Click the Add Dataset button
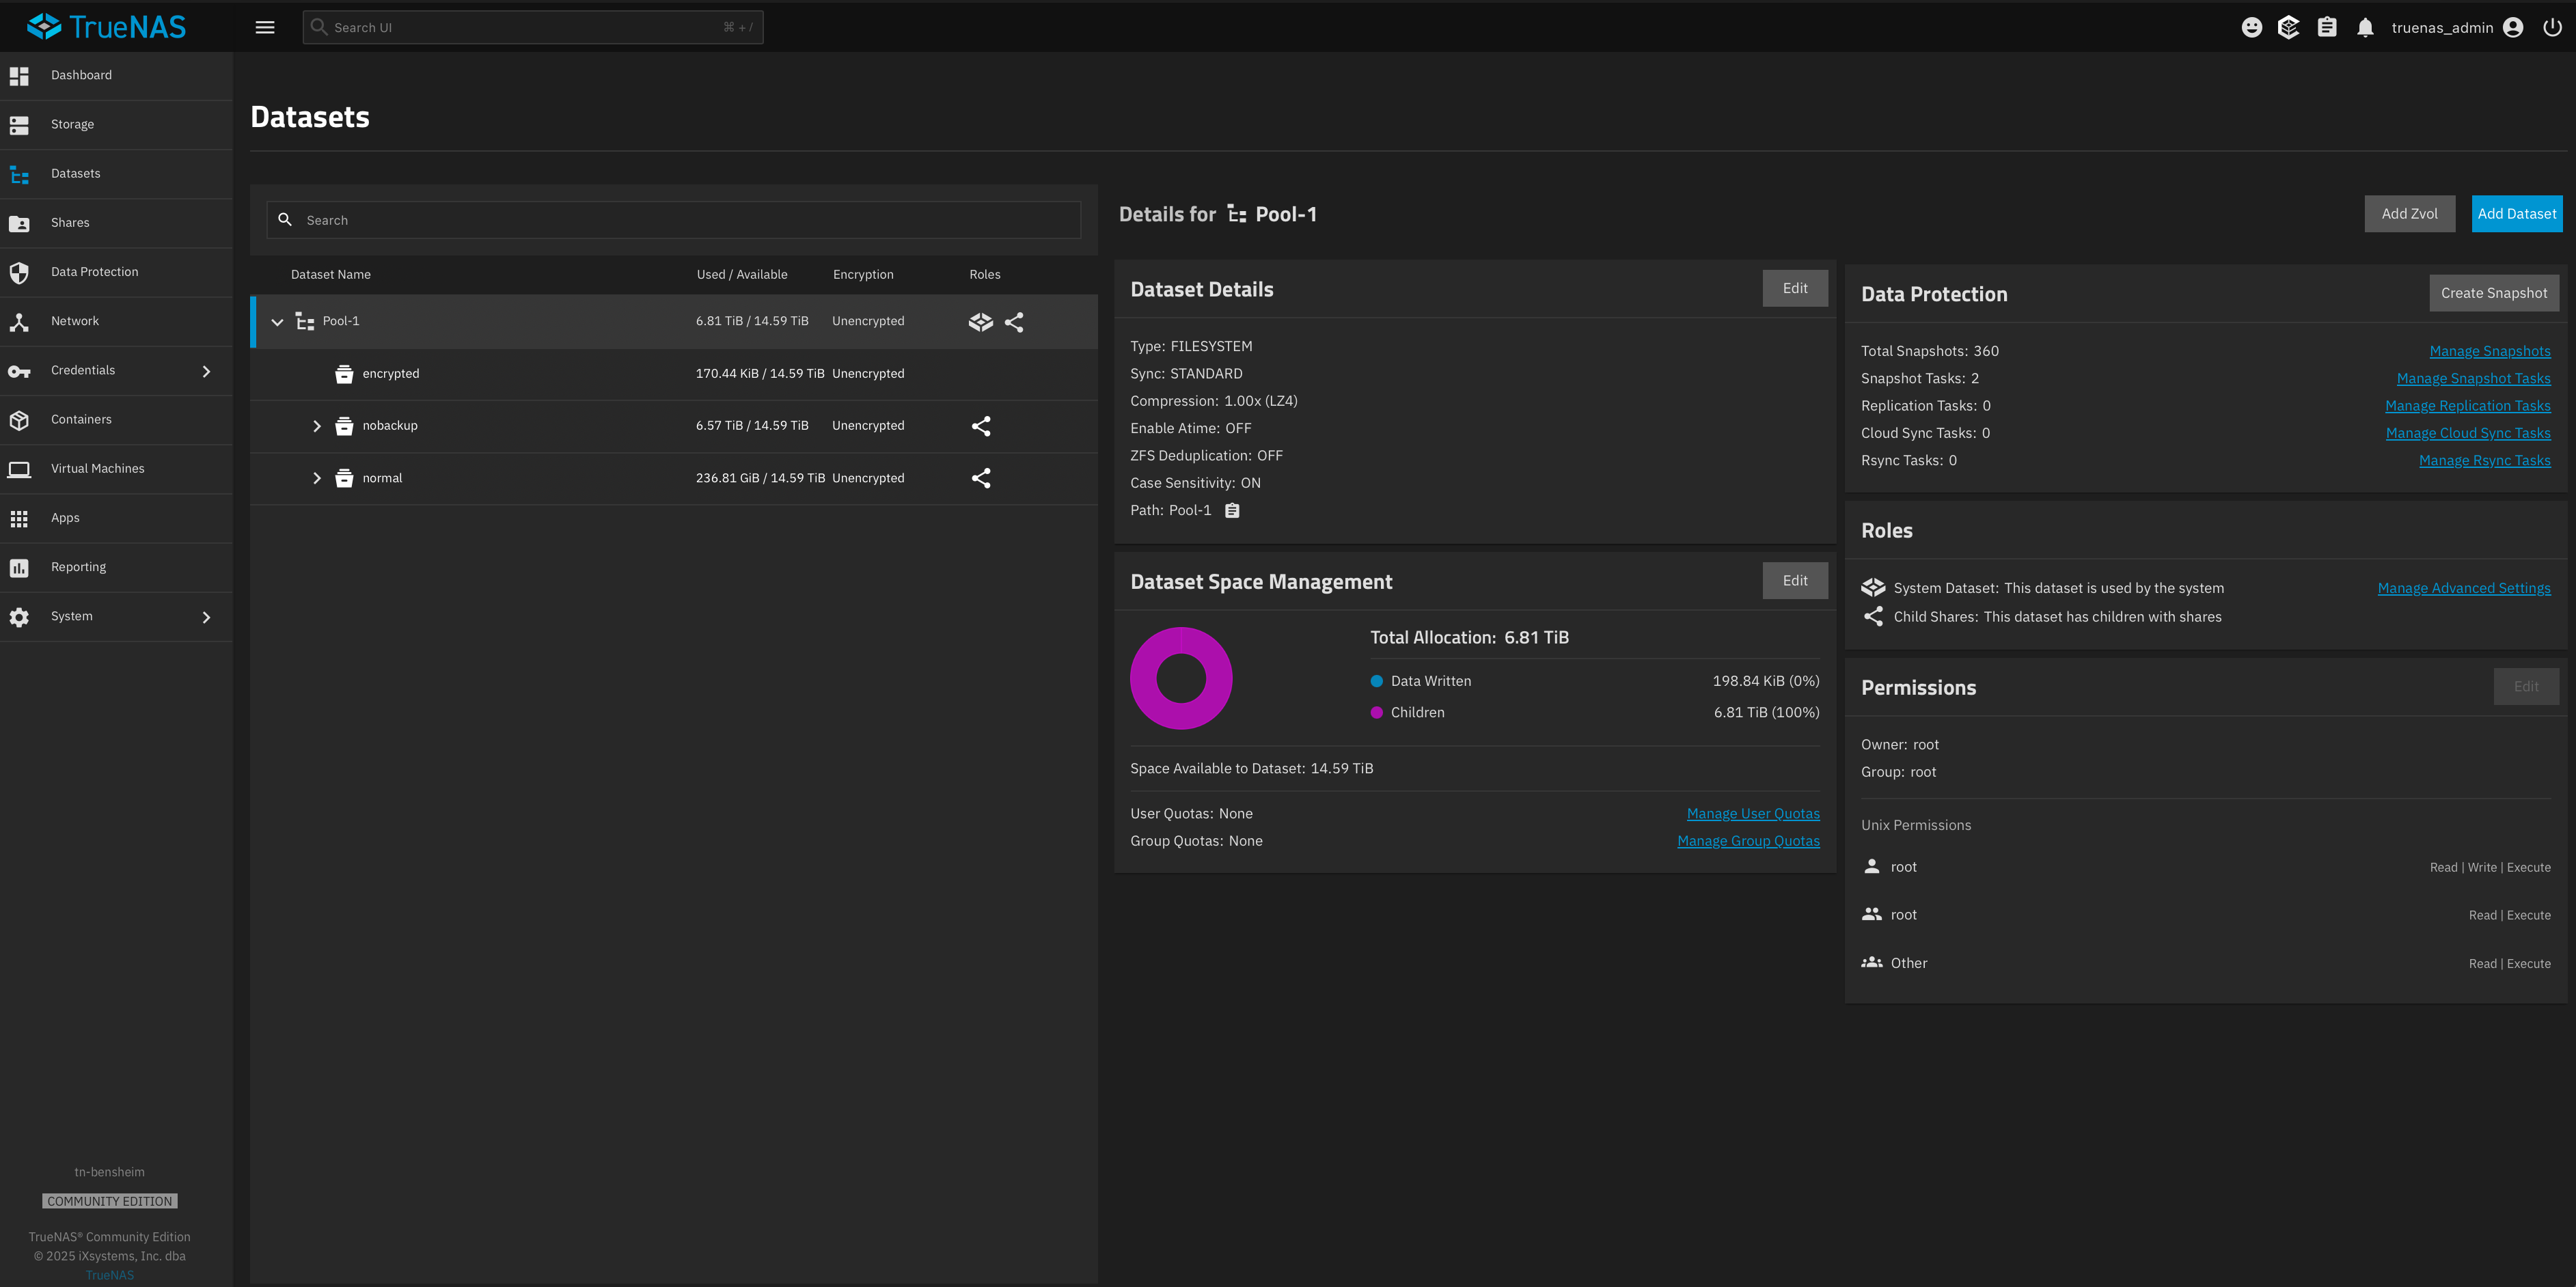 point(2516,214)
